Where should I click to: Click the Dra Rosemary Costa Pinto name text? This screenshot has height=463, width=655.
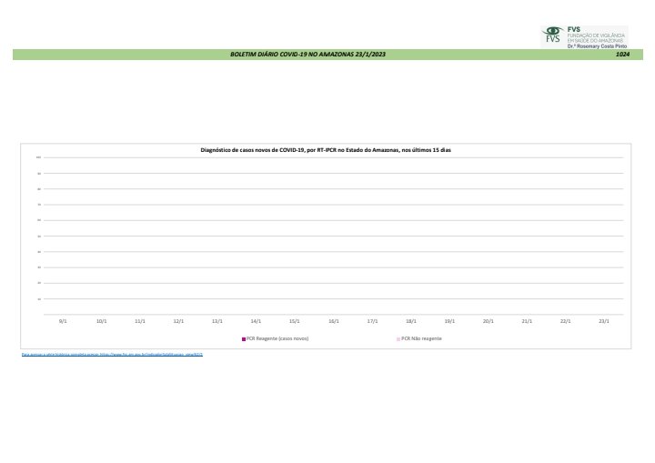click(598, 45)
